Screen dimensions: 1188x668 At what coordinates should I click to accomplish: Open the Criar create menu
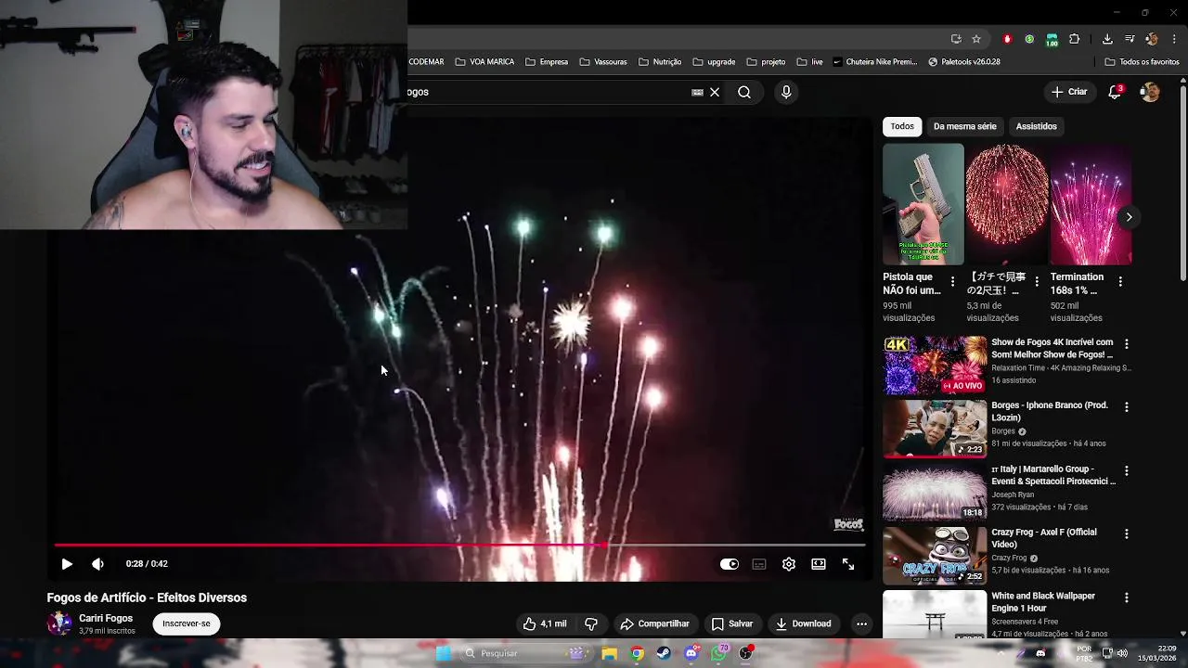1069,92
